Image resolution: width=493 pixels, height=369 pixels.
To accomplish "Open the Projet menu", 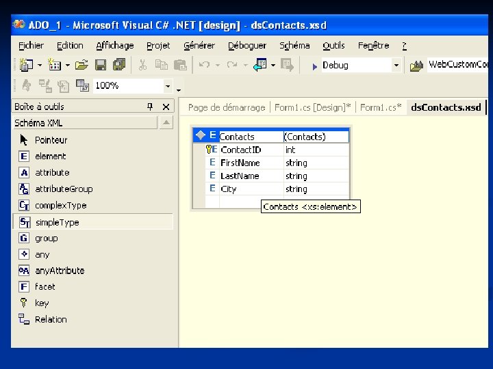I will (158, 46).
